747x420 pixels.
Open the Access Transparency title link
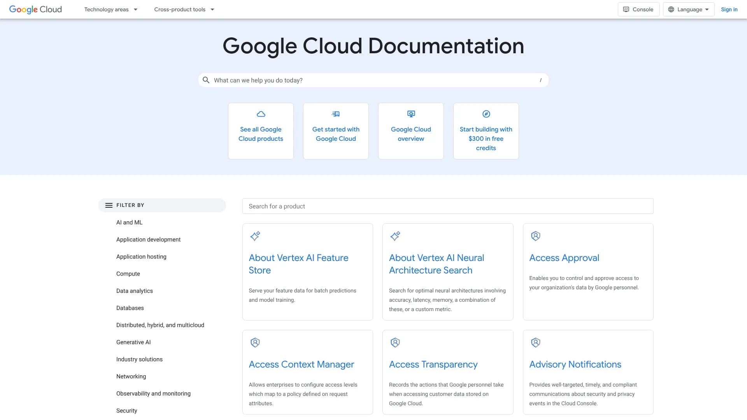pos(433,364)
